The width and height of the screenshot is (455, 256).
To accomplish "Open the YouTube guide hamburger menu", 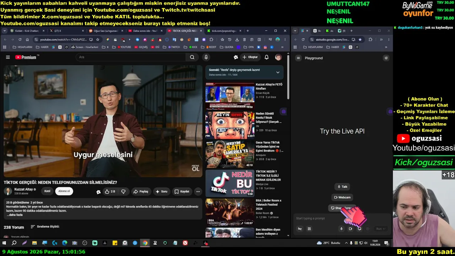I will (8, 57).
